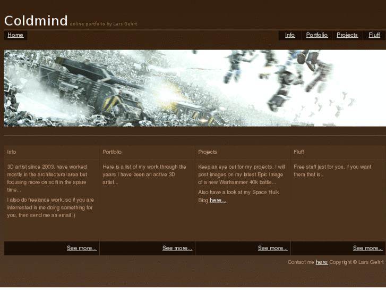Click the Portfolio column heading
The image size is (386, 290).
(112, 152)
